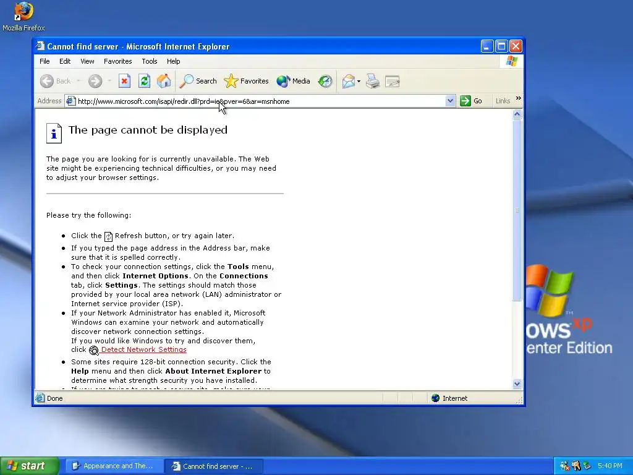Print the page with printer icon
The height and width of the screenshot is (475, 633).
tap(373, 81)
